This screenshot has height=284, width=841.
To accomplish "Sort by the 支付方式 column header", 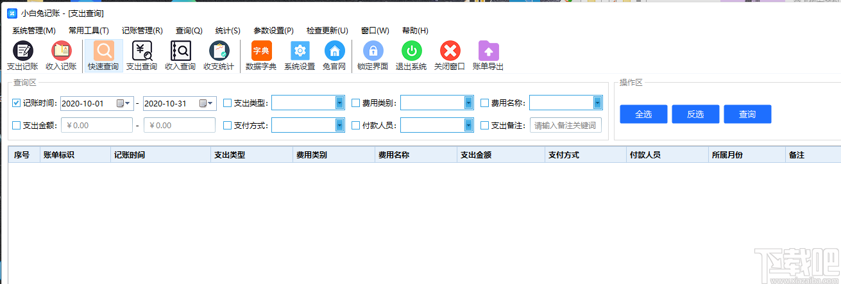I will pos(585,155).
